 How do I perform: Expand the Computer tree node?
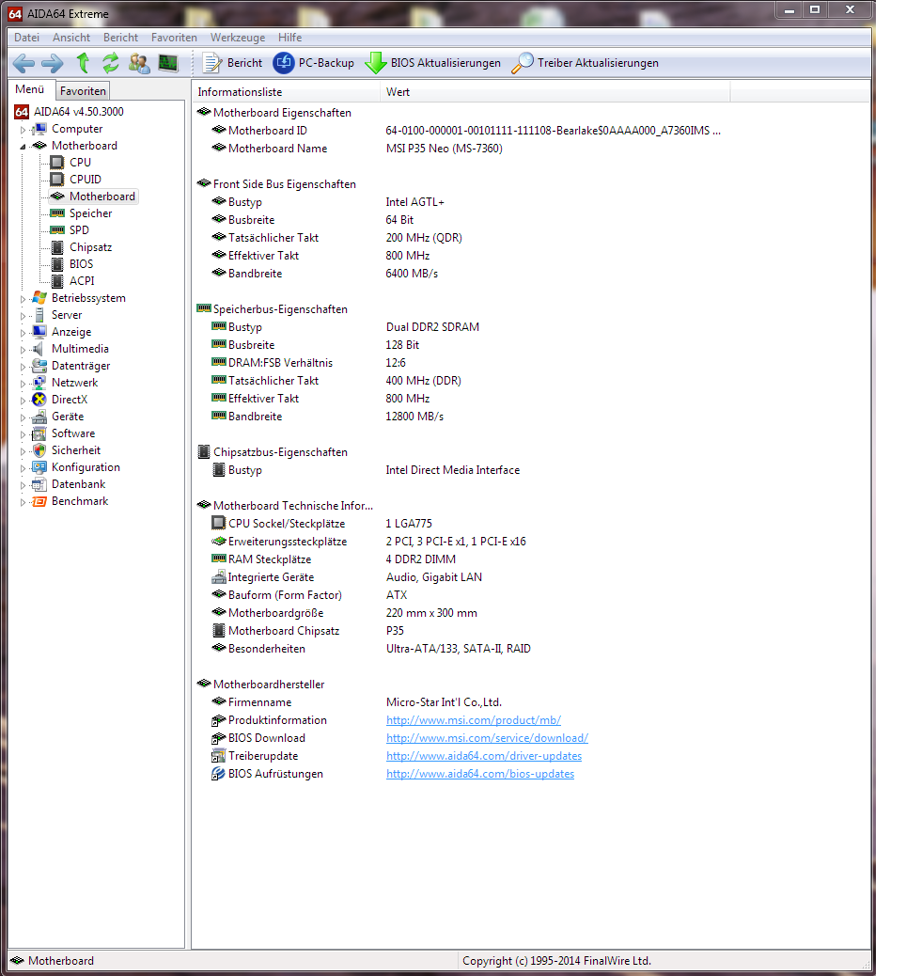[23, 130]
